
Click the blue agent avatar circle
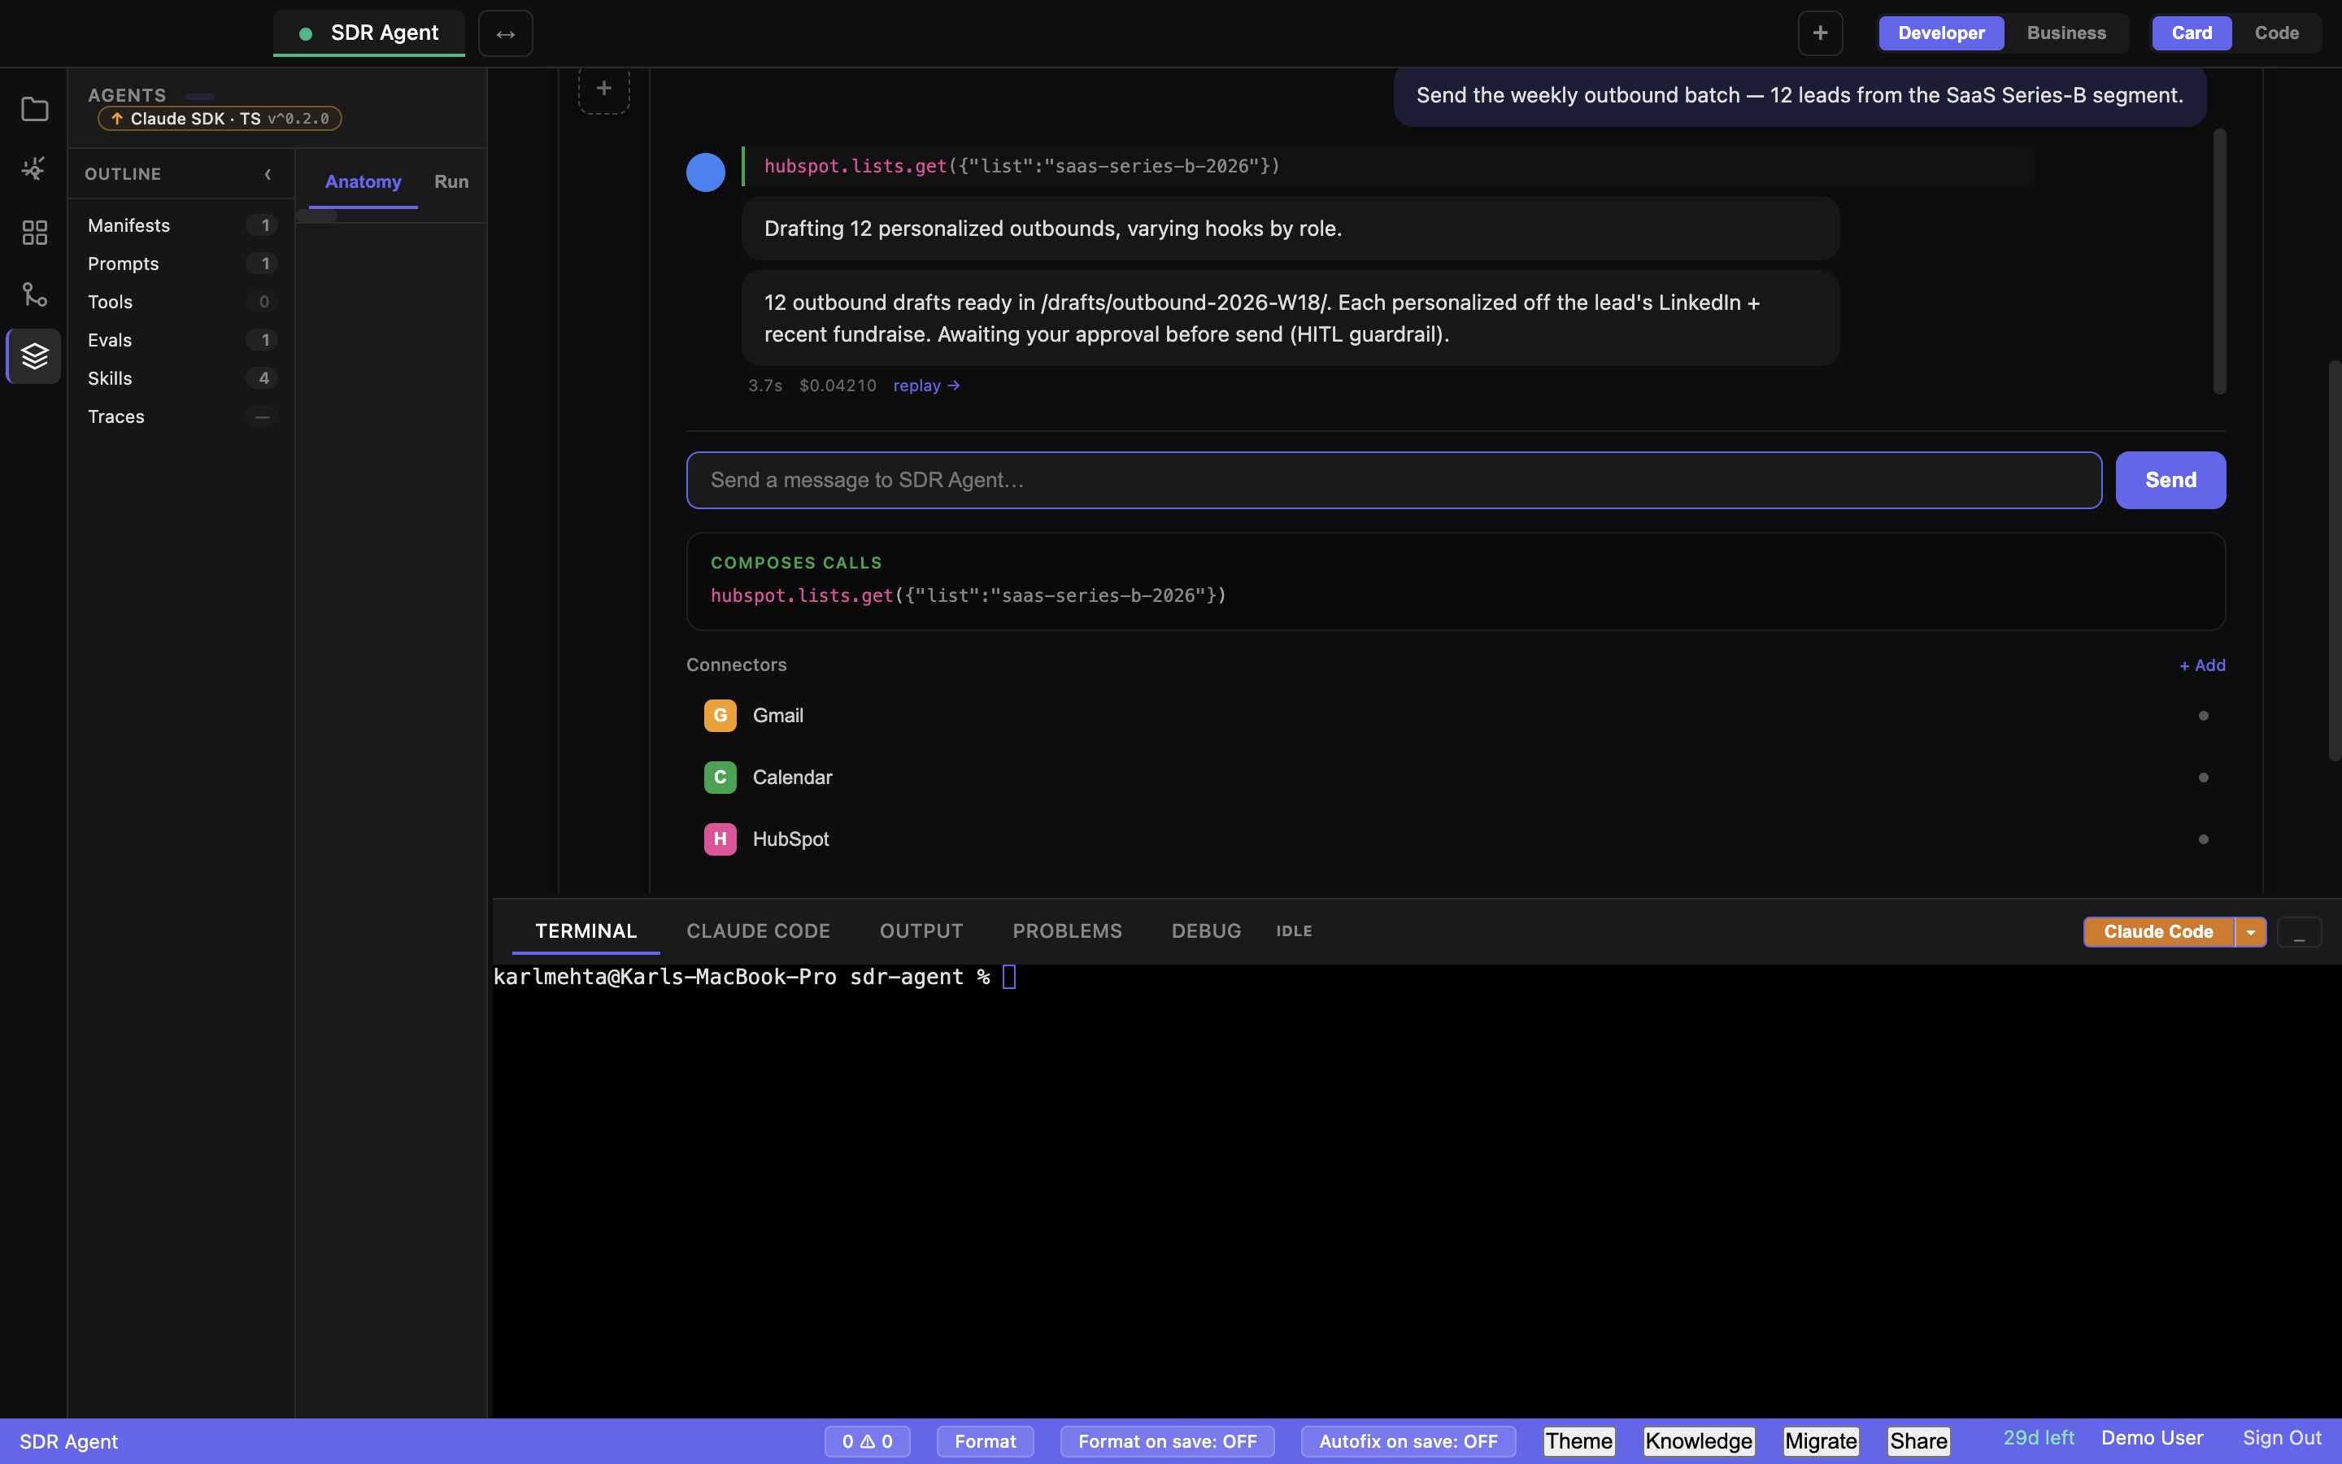706,172
